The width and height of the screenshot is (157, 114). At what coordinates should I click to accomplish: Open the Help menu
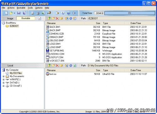pos(47,8)
